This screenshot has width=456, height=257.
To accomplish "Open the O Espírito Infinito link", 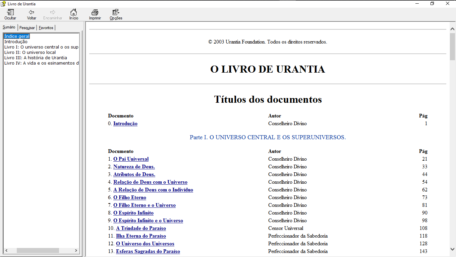I will tap(133, 213).
